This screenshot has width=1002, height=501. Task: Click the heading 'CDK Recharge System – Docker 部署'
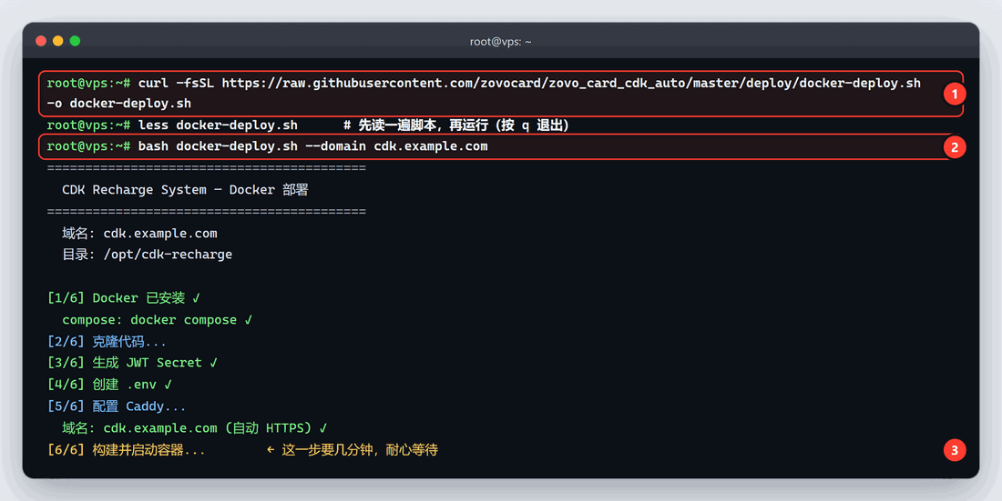(x=185, y=189)
